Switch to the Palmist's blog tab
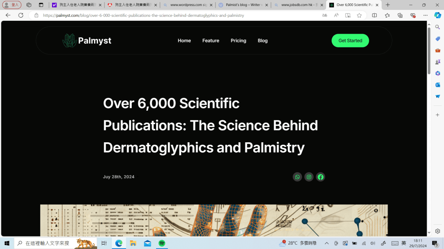The height and width of the screenshot is (249, 444). pos(243,5)
